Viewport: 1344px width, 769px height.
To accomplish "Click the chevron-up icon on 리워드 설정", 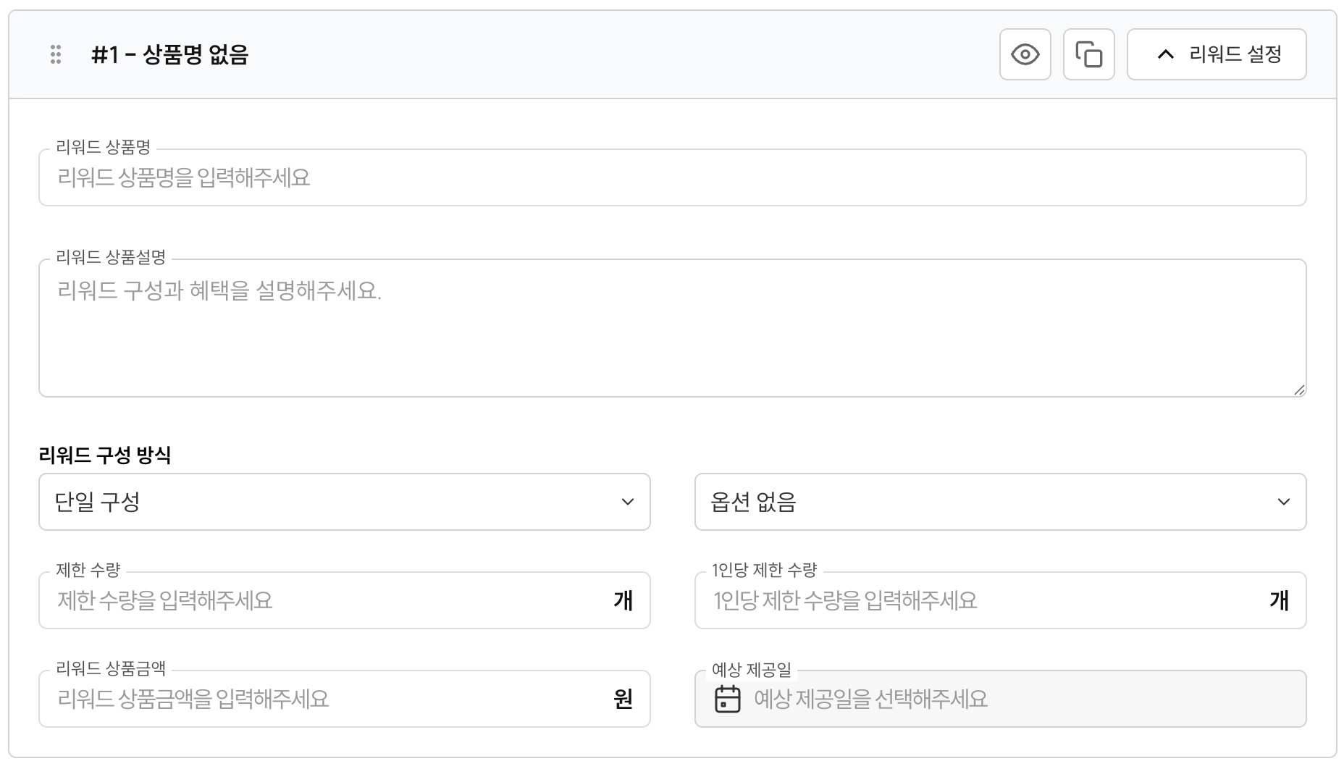I will pos(1165,54).
